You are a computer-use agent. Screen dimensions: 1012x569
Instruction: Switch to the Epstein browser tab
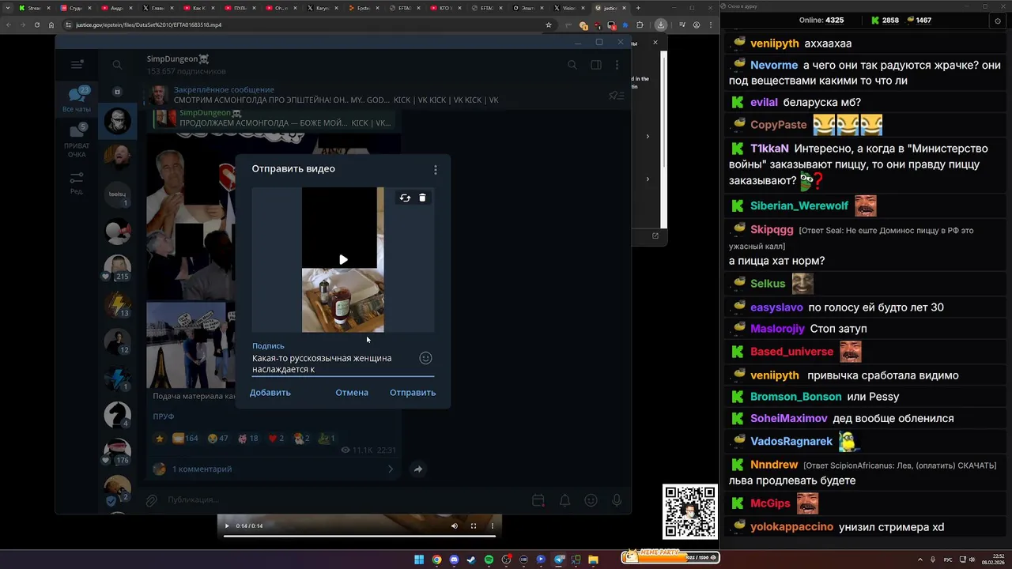tap(364, 8)
